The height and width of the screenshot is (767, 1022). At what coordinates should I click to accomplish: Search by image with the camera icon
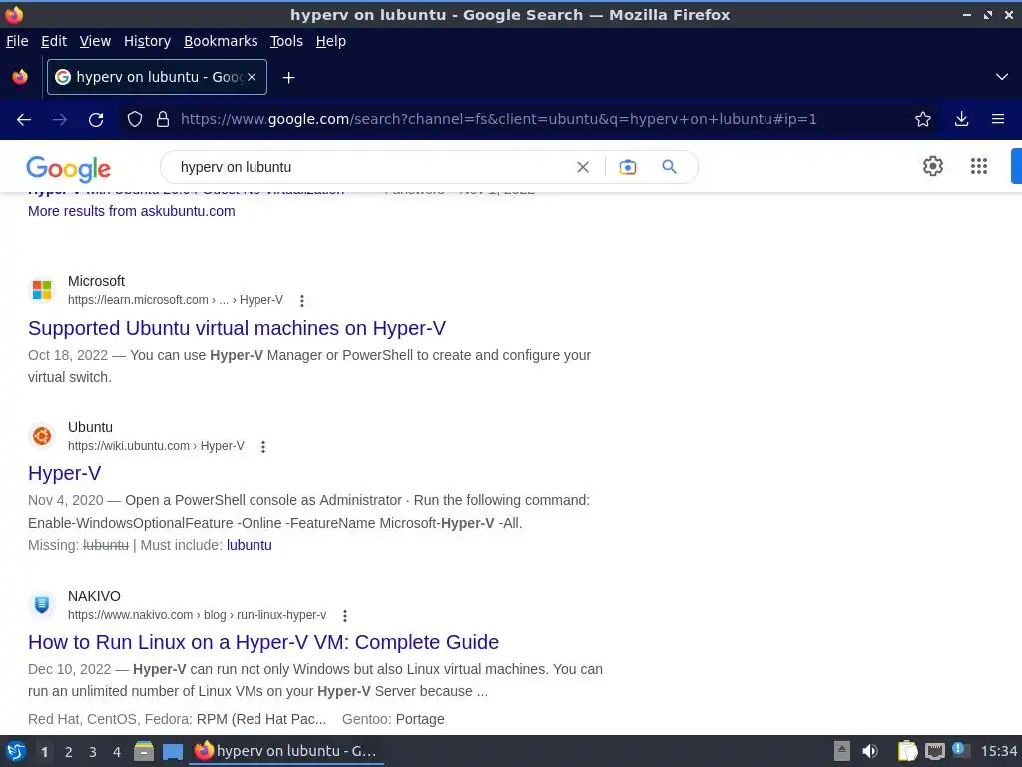coord(628,167)
